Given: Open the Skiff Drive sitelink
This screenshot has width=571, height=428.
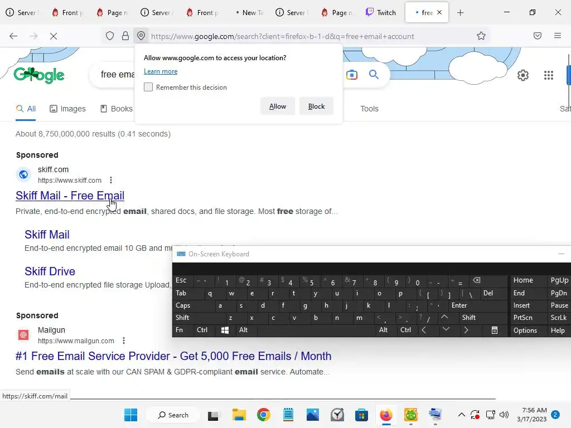Looking at the screenshot, I should pos(50,271).
